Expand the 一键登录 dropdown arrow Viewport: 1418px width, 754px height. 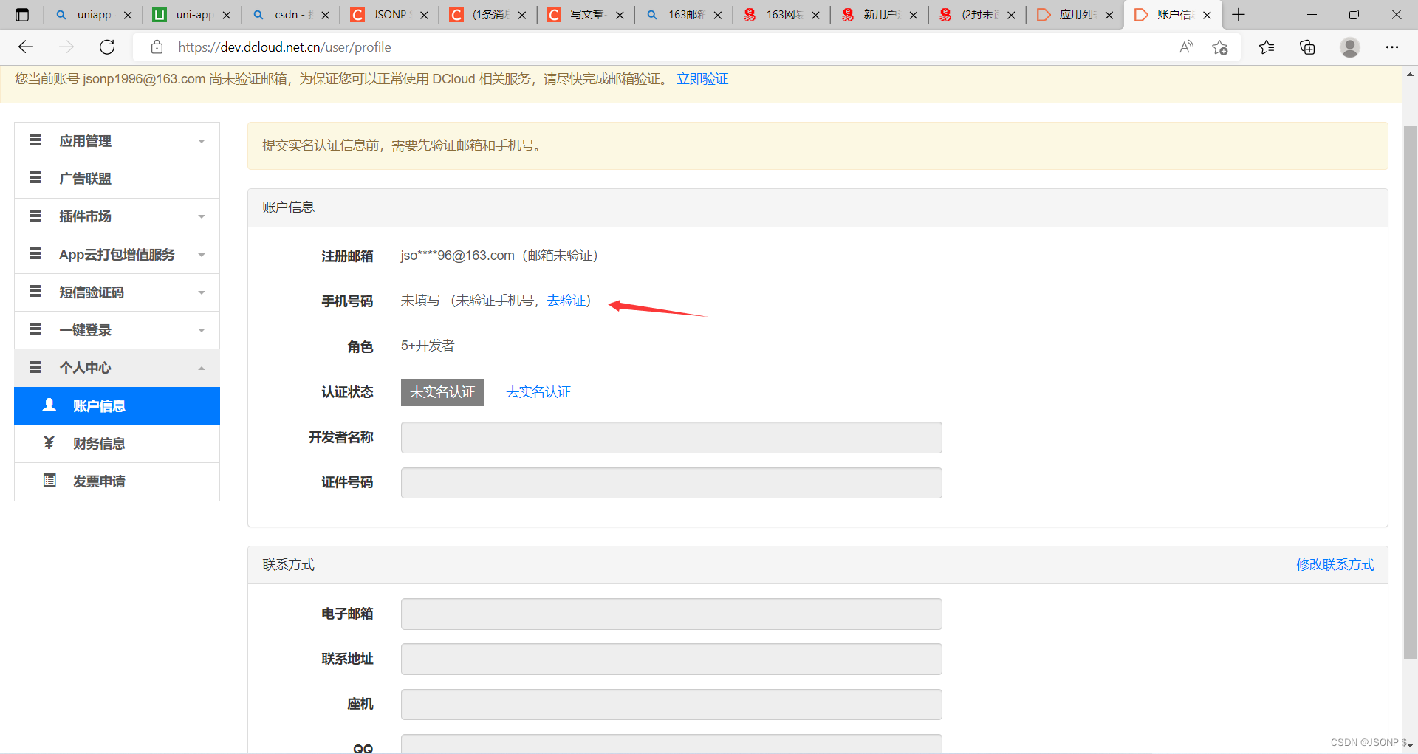click(202, 331)
